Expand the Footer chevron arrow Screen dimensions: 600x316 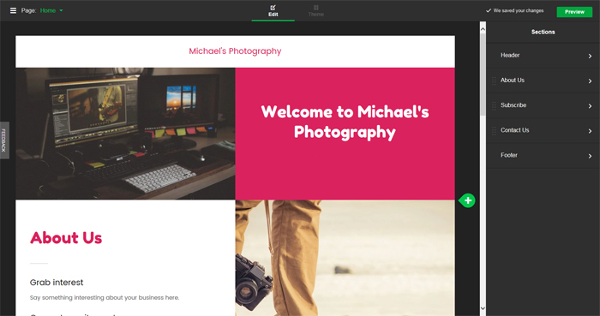[x=590, y=156]
